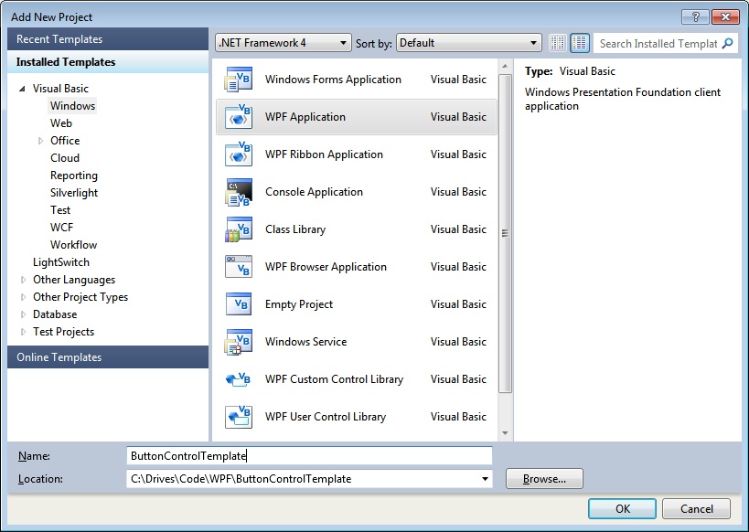The width and height of the screenshot is (749, 532).
Task: Click the scrollbar up arrow
Action: [x=505, y=66]
